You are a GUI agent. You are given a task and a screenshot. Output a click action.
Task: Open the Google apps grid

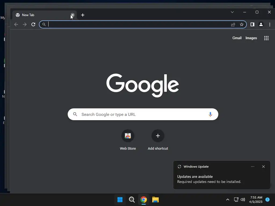(x=266, y=38)
